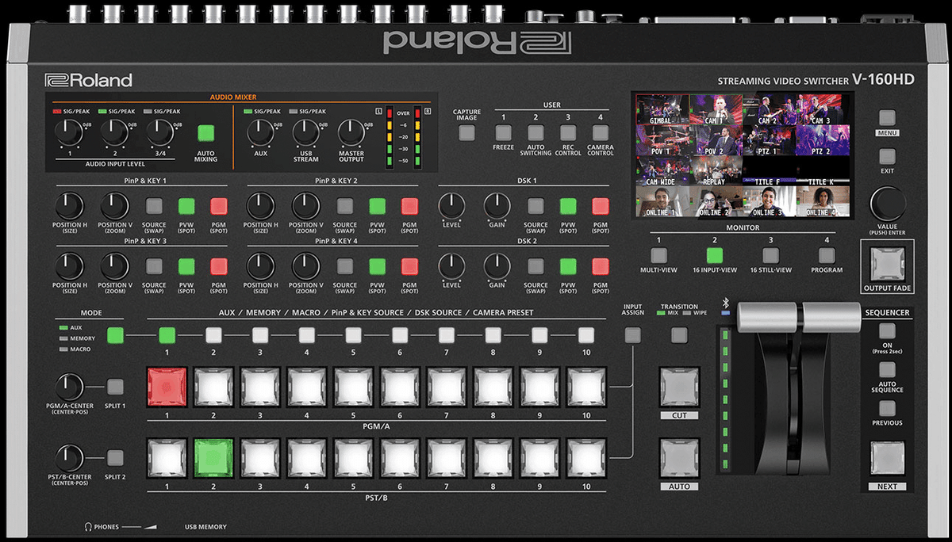Toggle PinP & KEY 2 PGM button
The width and height of the screenshot is (952, 542).
pos(409,207)
